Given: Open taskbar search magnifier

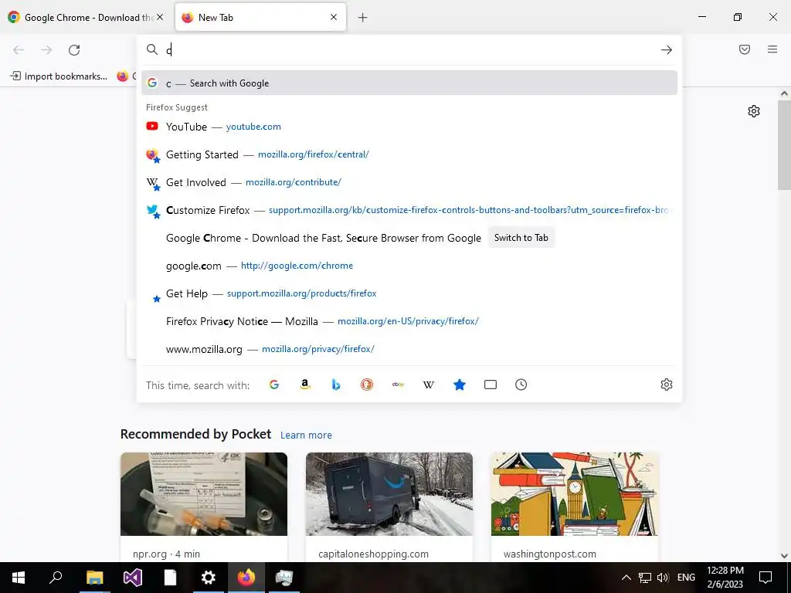Looking at the screenshot, I should pyautogui.click(x=56, y=578).
